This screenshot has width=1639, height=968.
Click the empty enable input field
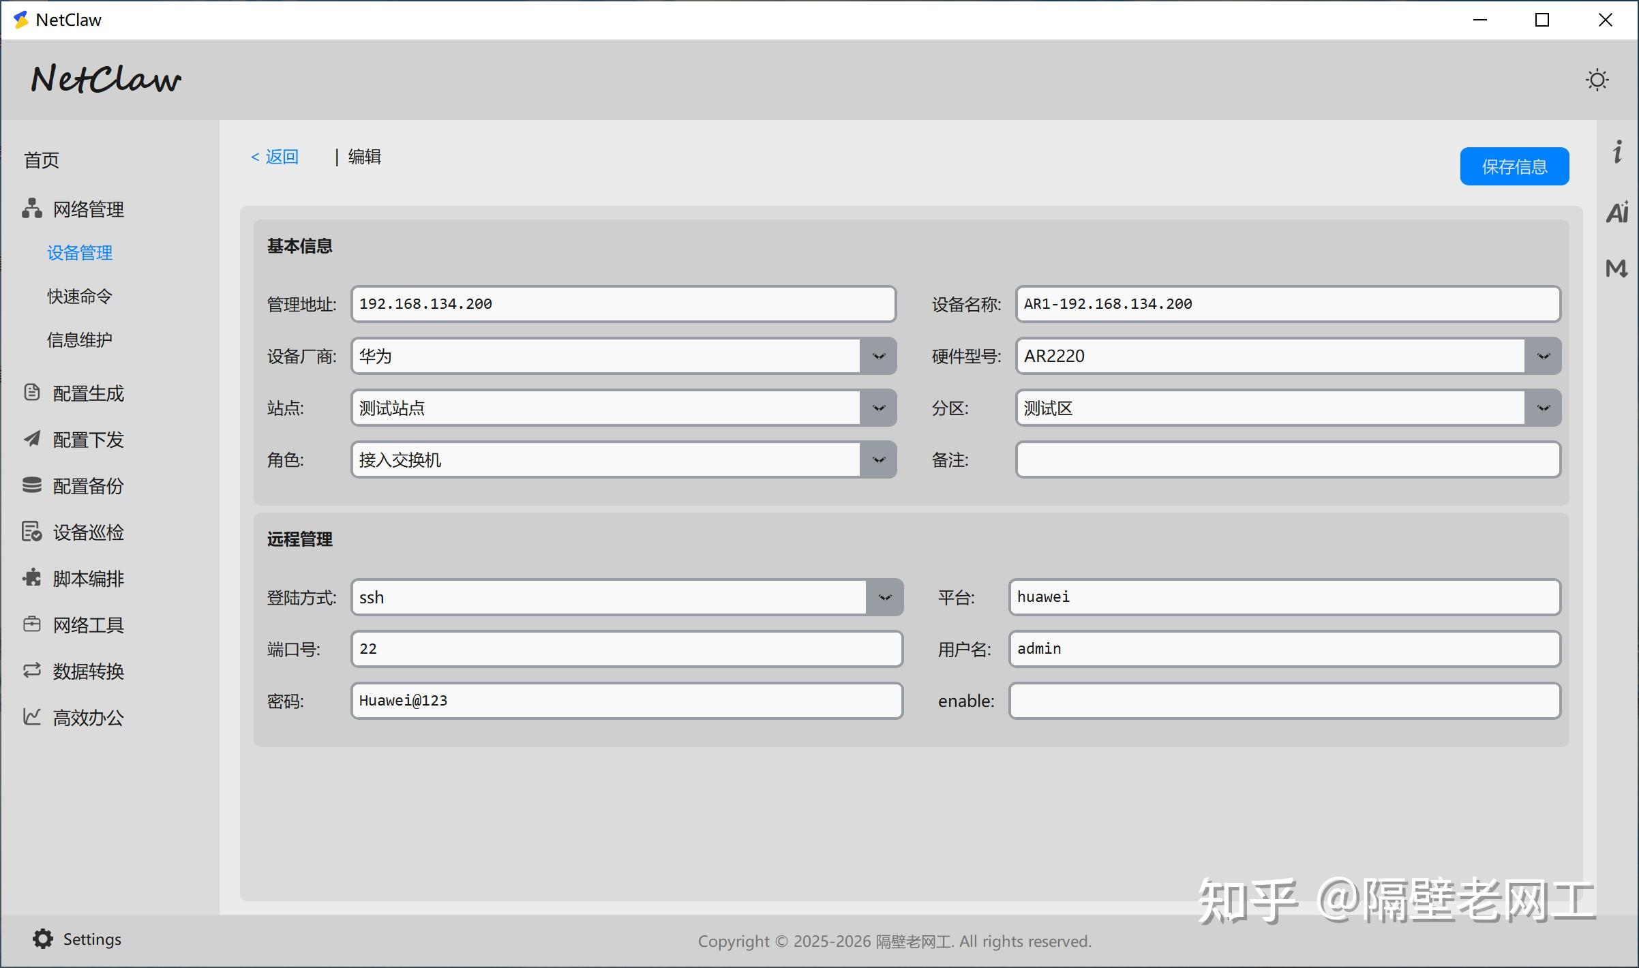click(x=1284, y=701)
